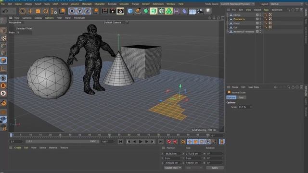Click the purple Bend deformer icon
Screen dimensions: 308x173
point(184,11)
